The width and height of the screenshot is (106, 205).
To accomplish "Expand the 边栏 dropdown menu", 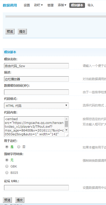I will point(38,5).
